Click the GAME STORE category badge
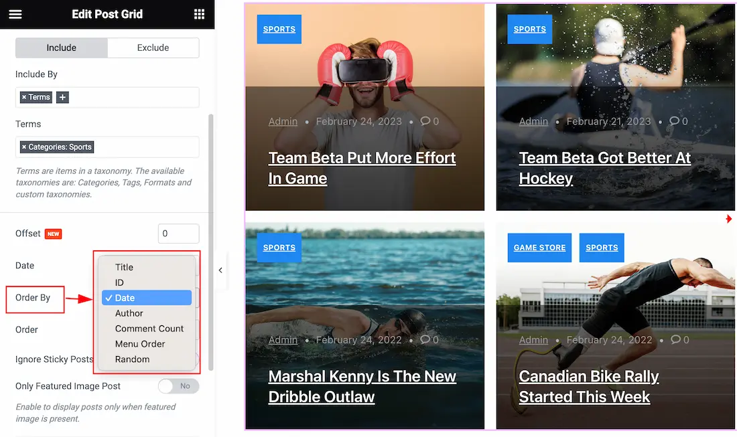The width and height of the screenshot is (737, 437). click(539, 248)
